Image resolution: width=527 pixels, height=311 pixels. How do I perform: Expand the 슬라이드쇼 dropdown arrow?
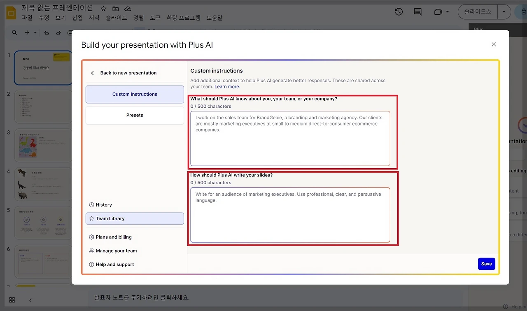click(504, 12)
